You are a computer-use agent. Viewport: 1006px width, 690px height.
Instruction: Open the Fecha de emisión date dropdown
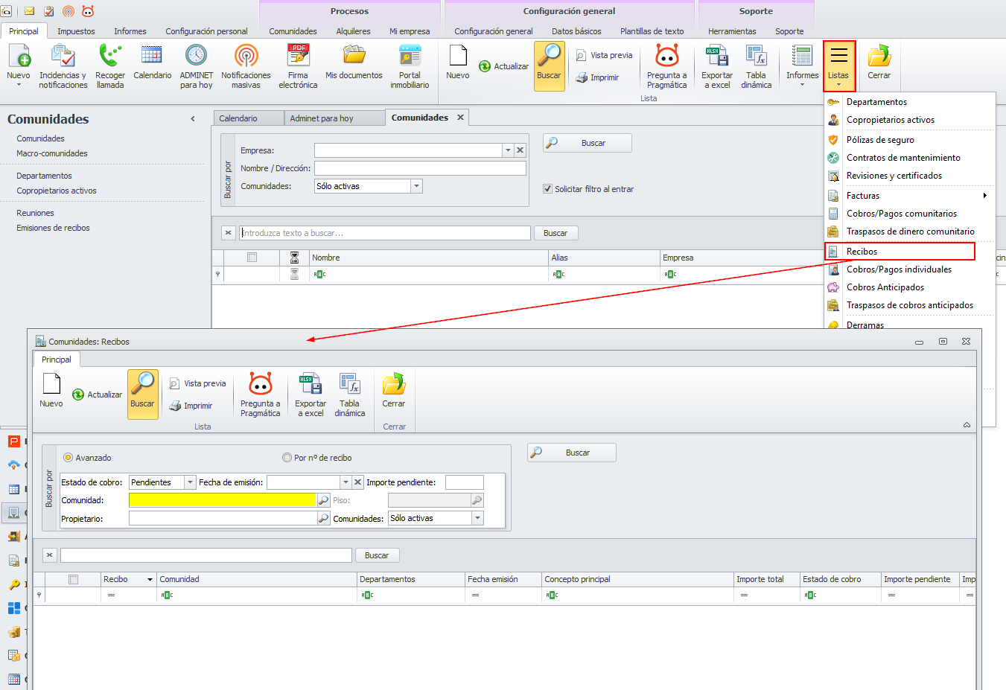(x=346, y=482)
